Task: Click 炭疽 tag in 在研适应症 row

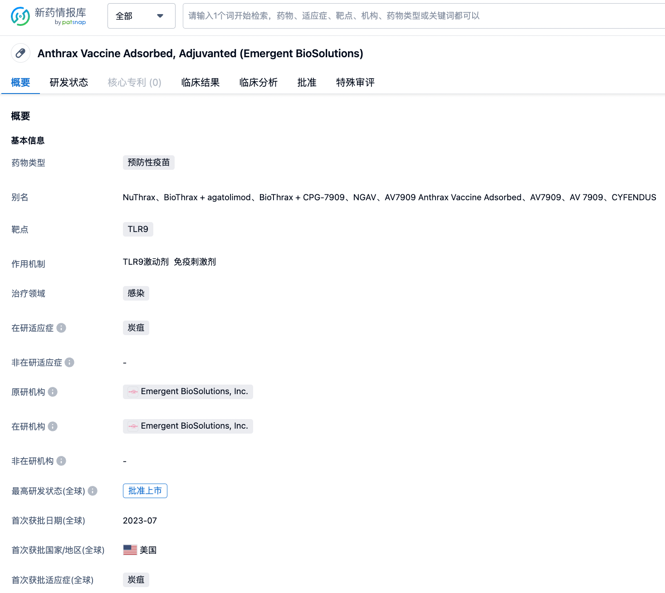Action: click(x=136, y=328)
